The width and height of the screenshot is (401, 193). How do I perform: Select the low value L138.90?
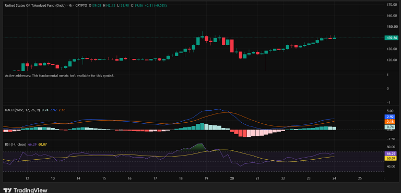tap(123, 5)
